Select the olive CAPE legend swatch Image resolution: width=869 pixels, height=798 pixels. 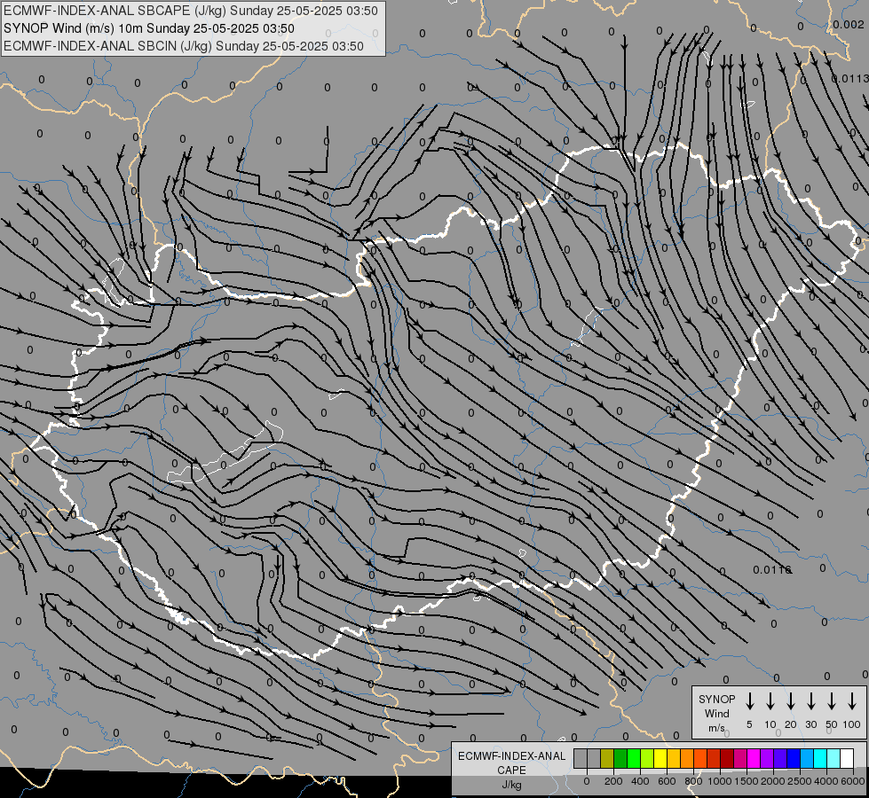pyautogui.click(x=607, y=758)
